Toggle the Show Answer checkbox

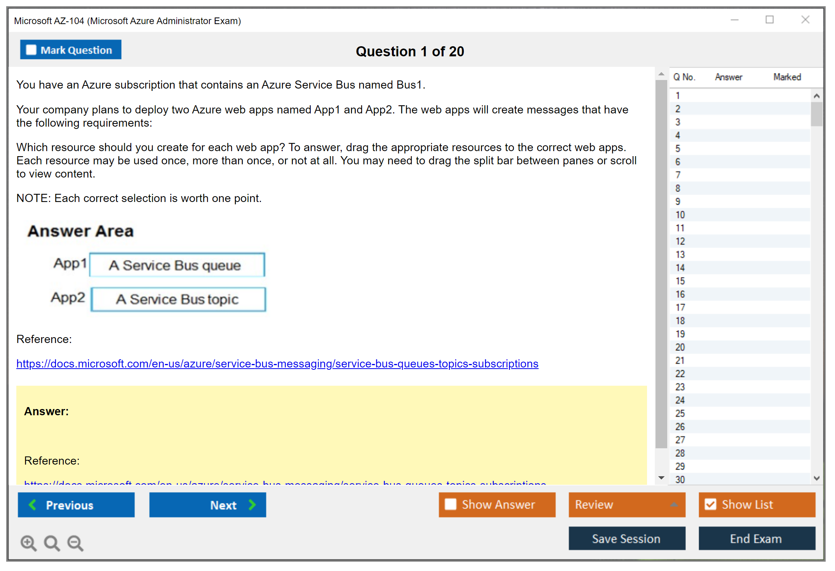[450, 504]
